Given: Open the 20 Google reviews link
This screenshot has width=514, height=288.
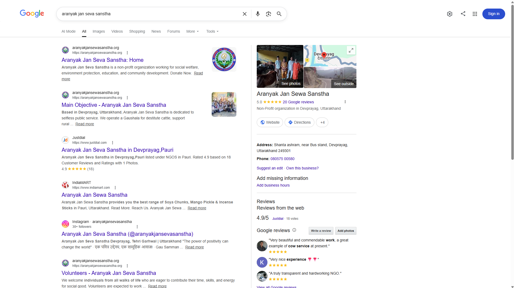Looking at the screenshot, I should pos(298,102).
